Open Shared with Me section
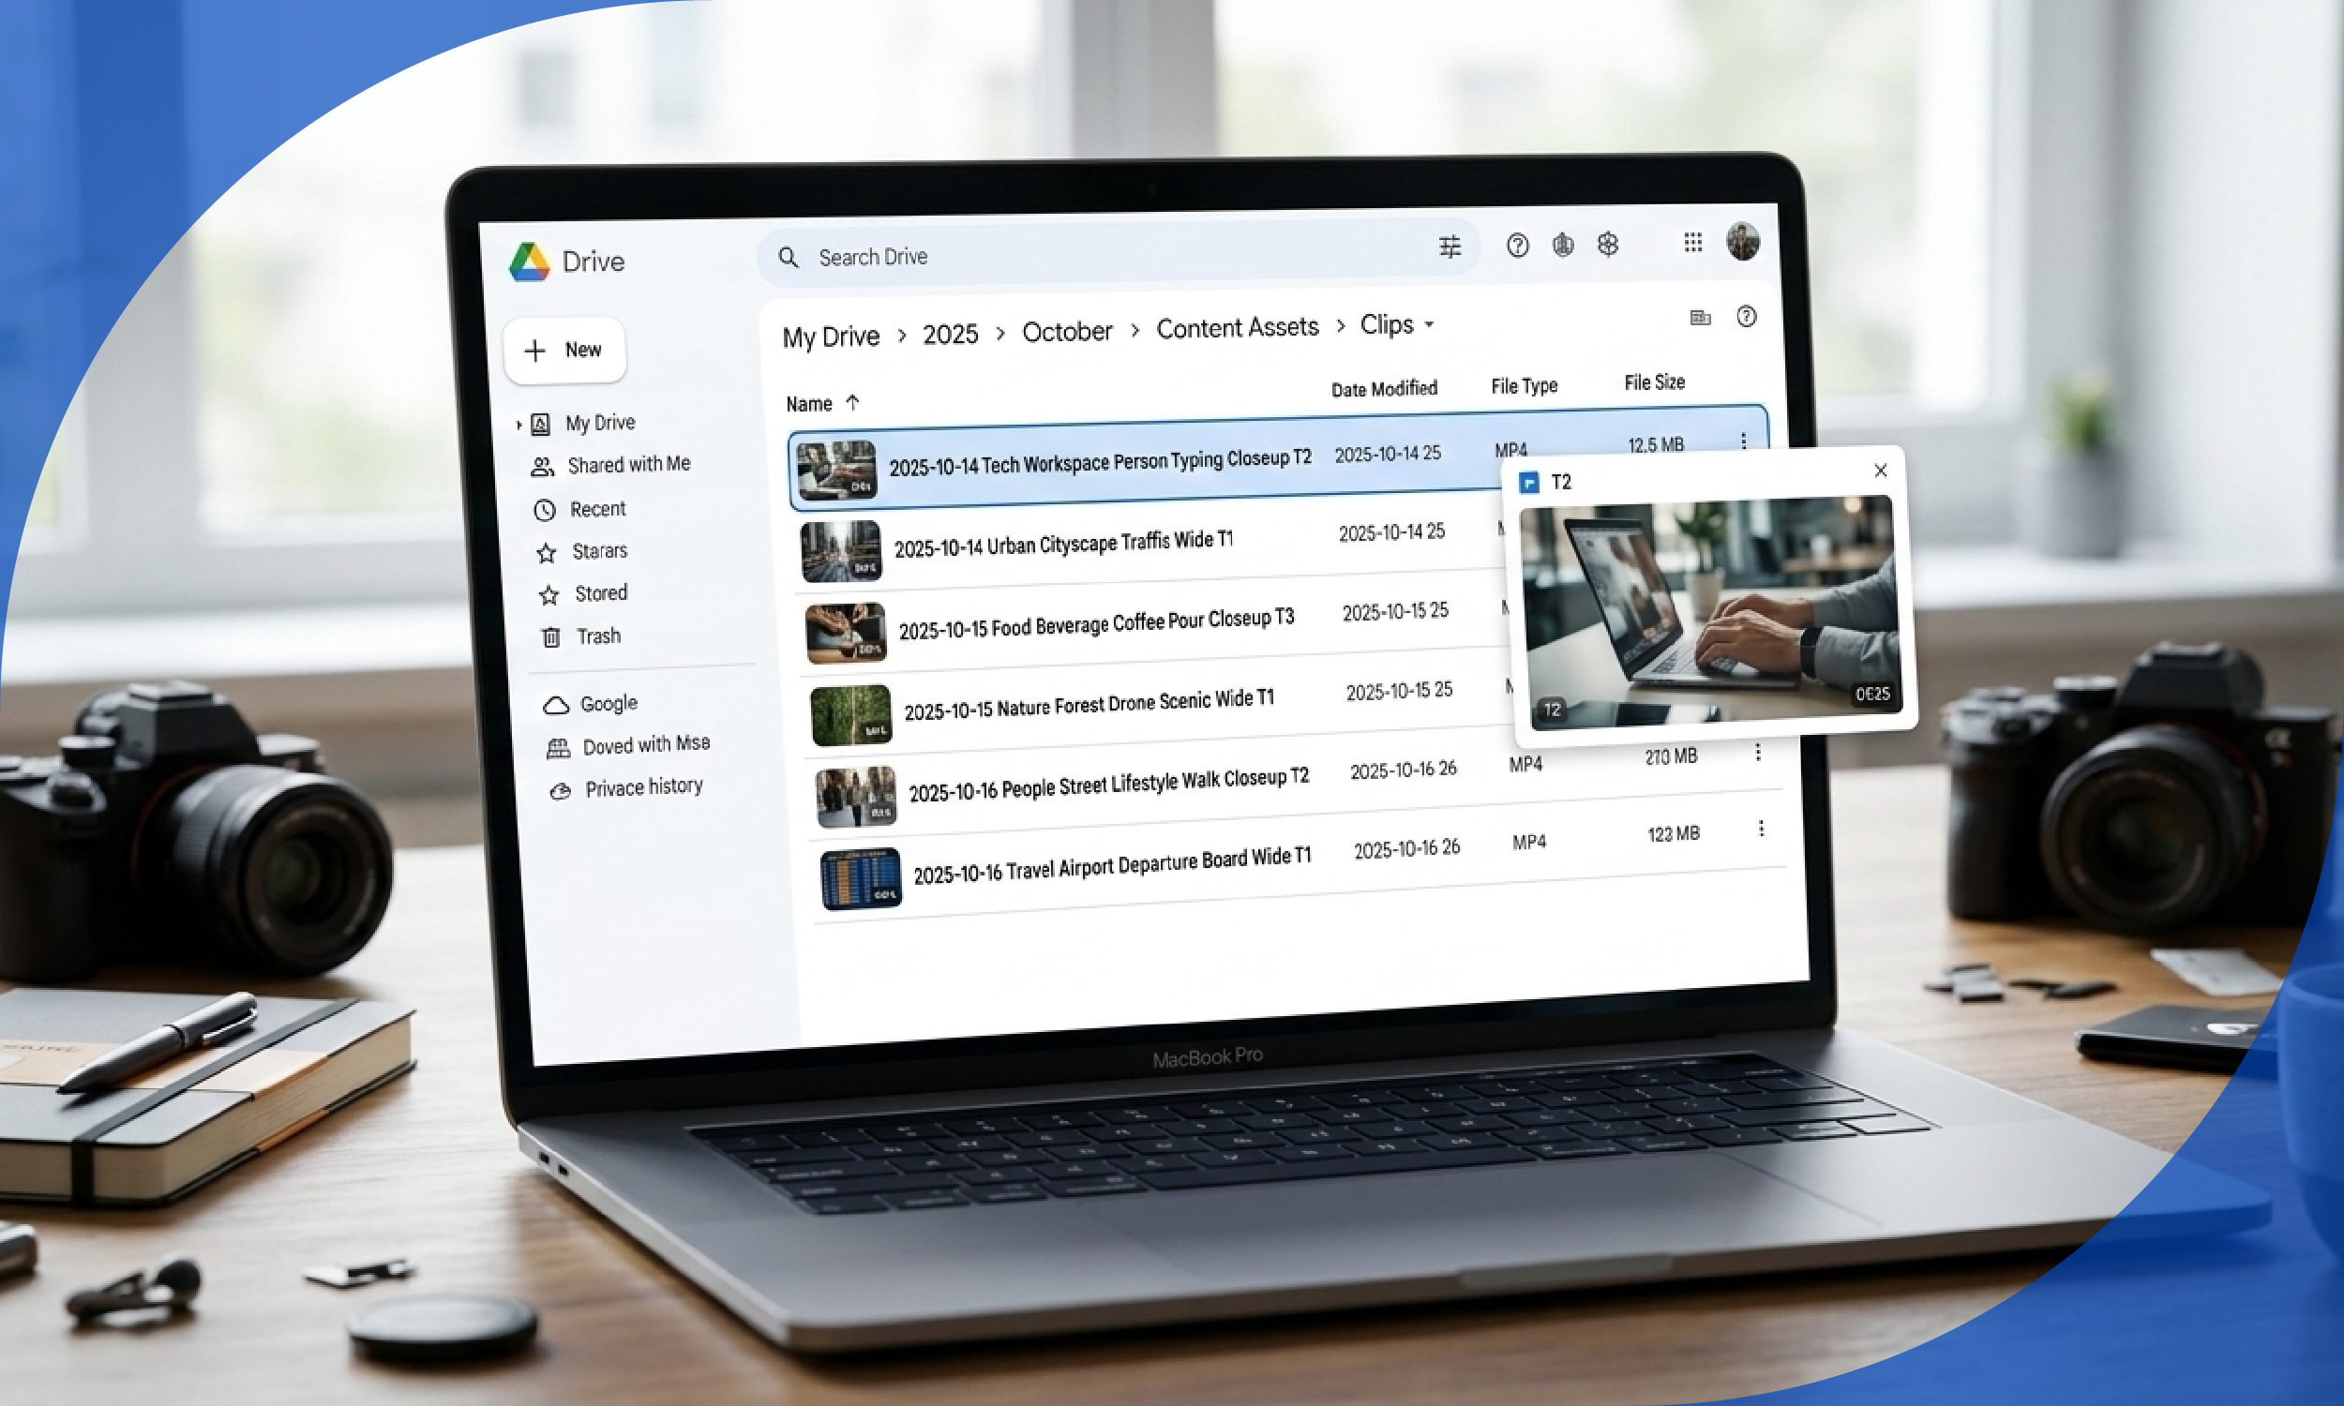Screen dimensions: 2344x1406 coord(628,464)
